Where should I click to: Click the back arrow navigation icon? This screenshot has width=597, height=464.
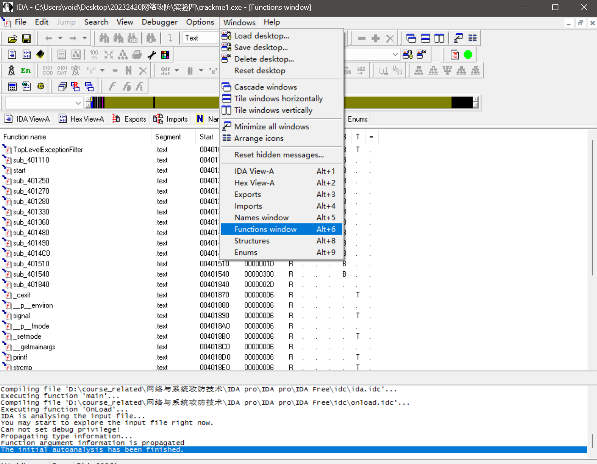coord(48,38)
